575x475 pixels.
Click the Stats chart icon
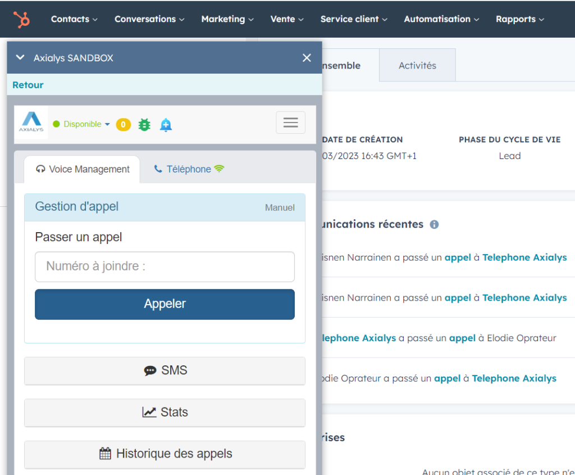coord(150,412)
